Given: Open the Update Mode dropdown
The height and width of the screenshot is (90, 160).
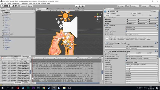Looking at the screenshot, I should (142, 33).
